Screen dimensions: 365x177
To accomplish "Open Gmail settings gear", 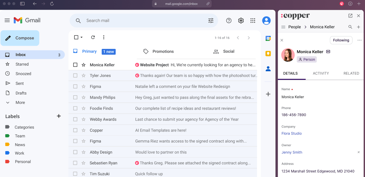I will coord(241,21).
